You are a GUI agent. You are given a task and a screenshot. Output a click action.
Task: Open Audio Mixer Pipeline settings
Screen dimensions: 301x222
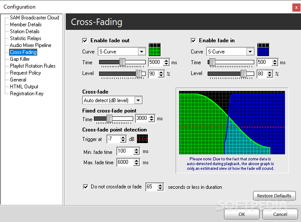click(31, 45)
